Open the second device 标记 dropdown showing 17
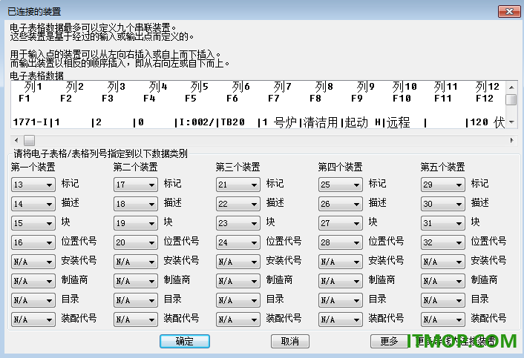 point(136,185)
